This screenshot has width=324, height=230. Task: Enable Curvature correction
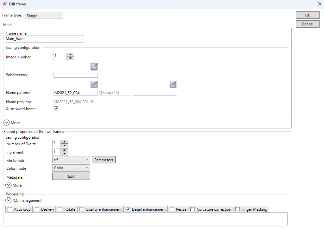(192, 209)
